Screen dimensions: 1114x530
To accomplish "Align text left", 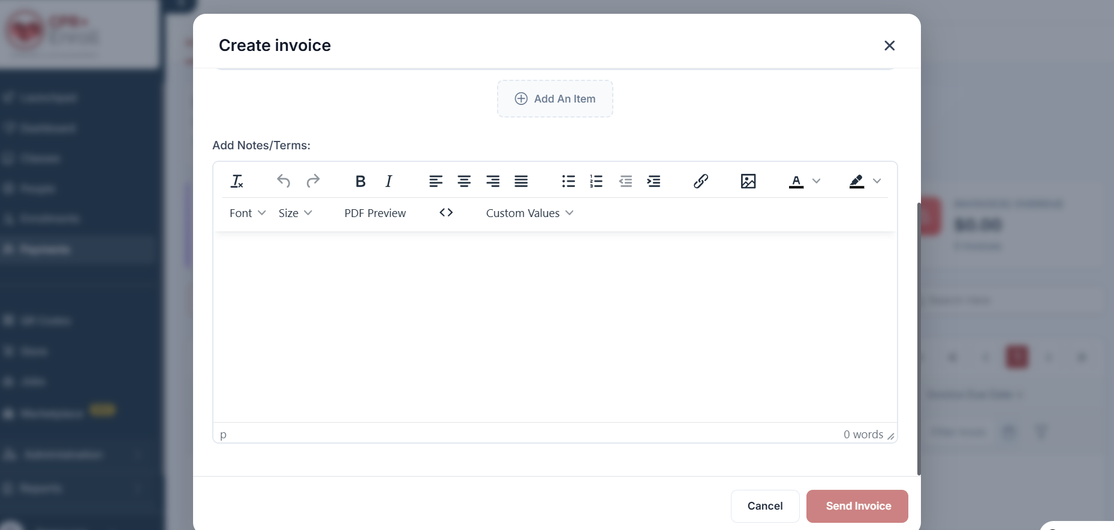I will tap(436, 181).
